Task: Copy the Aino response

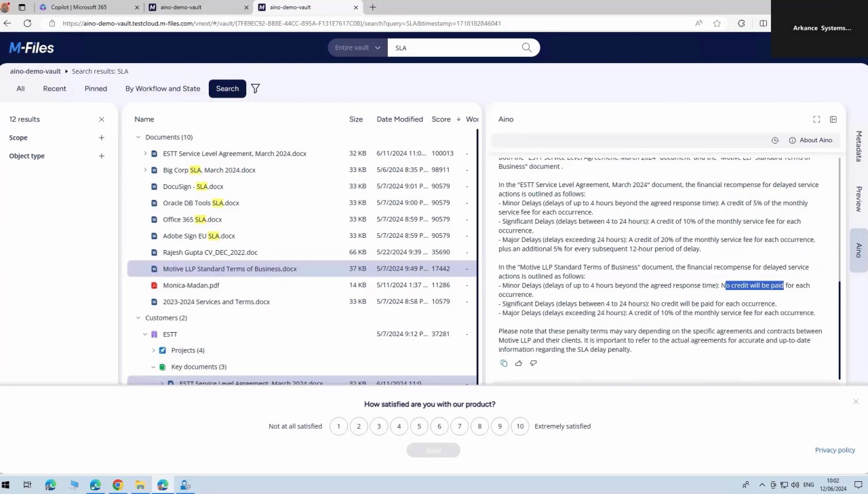Action: (x=504, y=363)
